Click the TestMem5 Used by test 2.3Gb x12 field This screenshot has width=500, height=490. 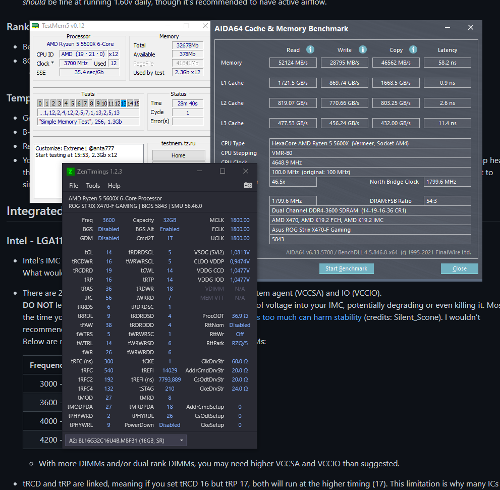188,73
